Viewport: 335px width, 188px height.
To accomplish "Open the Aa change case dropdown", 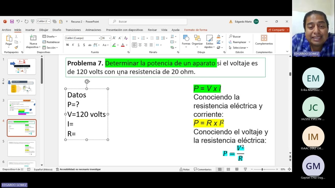I will (105, 45).
